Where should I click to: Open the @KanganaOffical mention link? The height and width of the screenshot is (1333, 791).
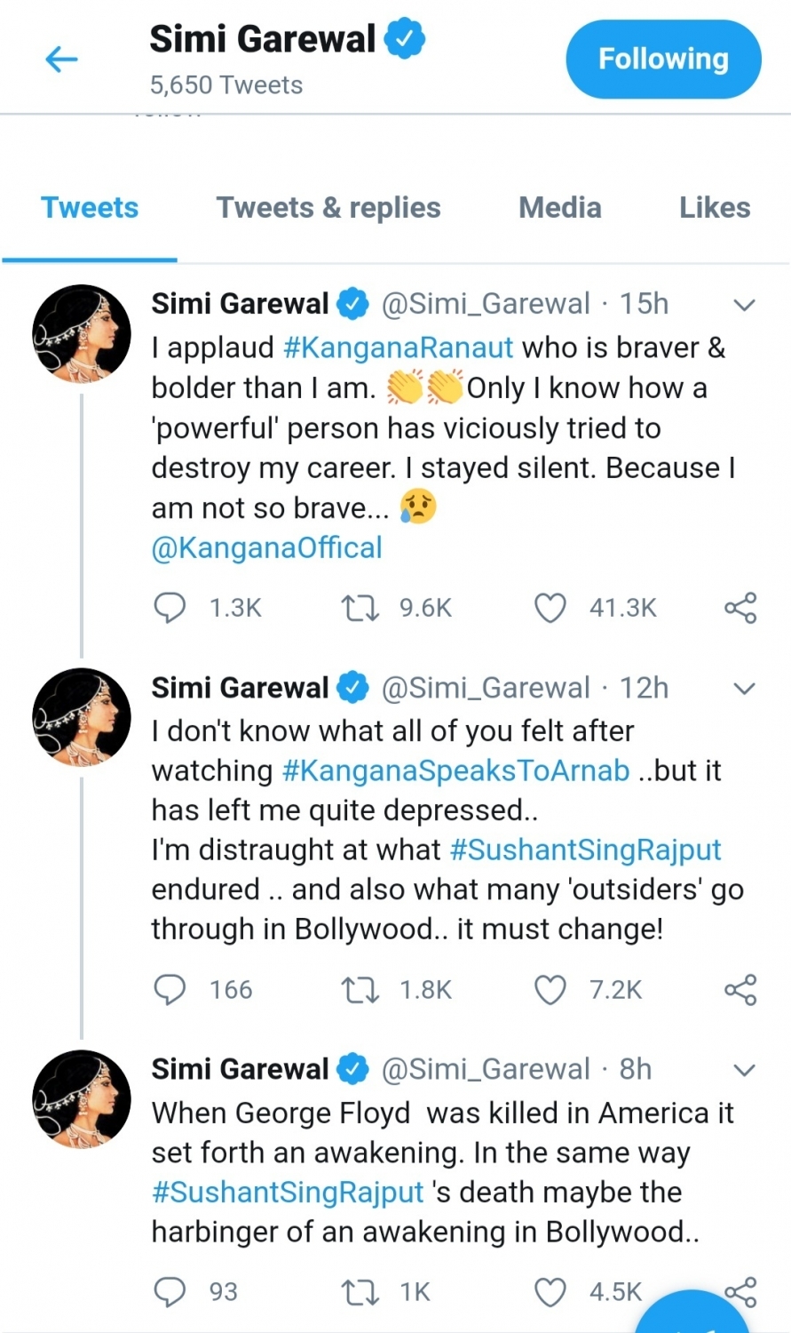pos(266,547)
